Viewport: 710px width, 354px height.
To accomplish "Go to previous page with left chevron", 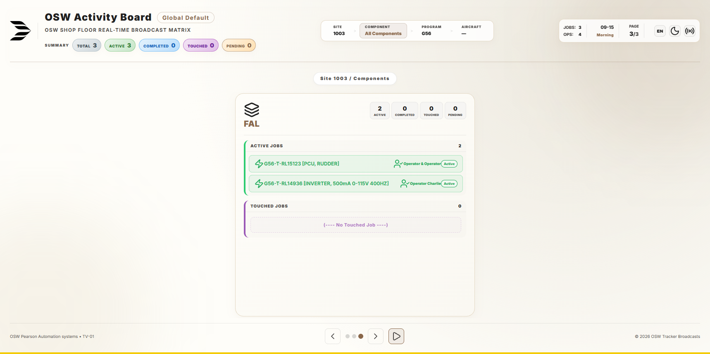I will click(x=333, y=336).
